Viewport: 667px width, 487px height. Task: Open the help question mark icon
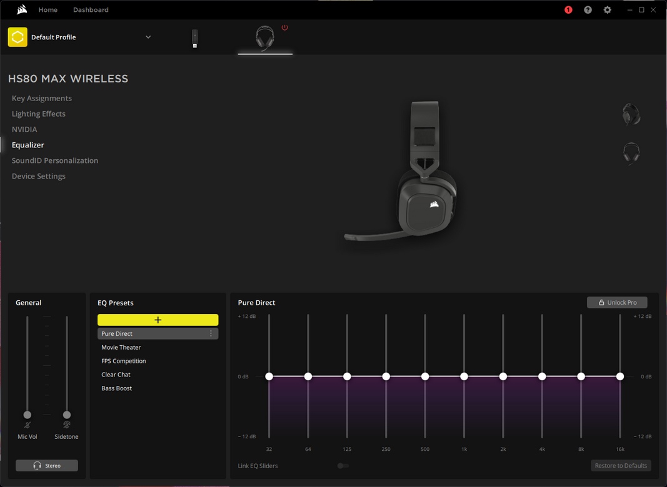[588, 10]
